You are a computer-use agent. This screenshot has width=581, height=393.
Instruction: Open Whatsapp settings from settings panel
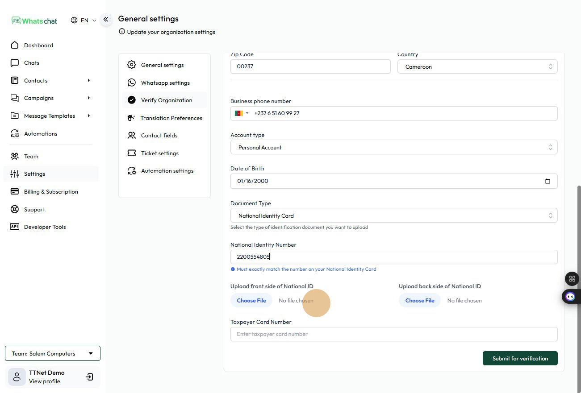(165, 83)
